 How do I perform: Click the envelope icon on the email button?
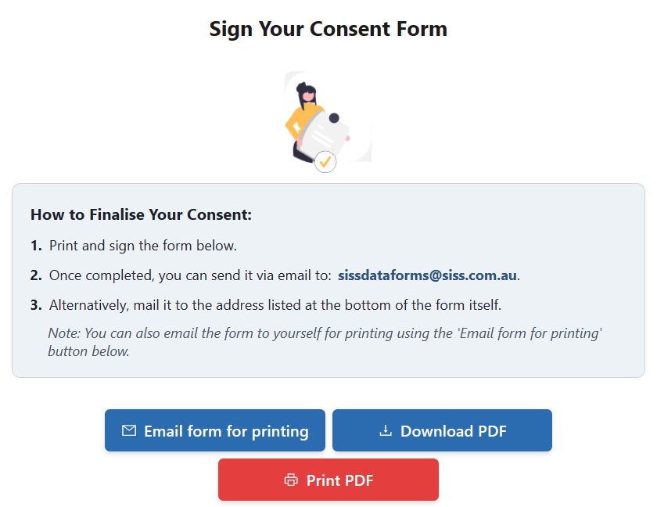point(129,431)
